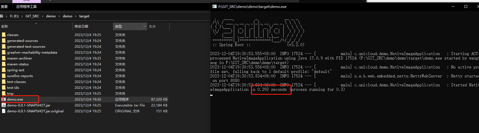Select the generated-sources folder icon
The width and height of the screenshot is (479, 133).
[x=4, y=41]
